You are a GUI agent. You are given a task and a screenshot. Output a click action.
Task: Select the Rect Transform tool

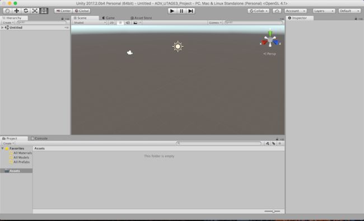coord(44,11)
